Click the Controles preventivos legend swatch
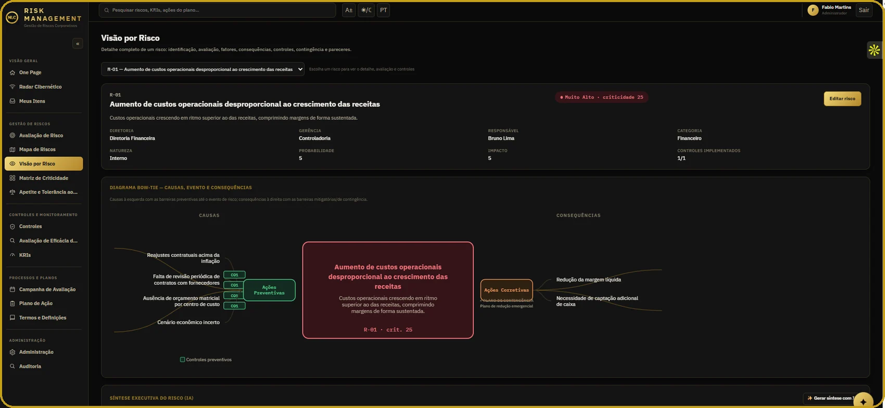The height and width of the screenshot is (408, 885). tap(182, 360)
